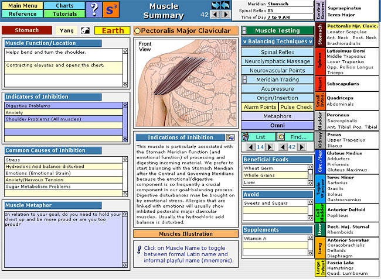Open the Reference section
This screenshot has height=279, width=381.
click(23, 14)
